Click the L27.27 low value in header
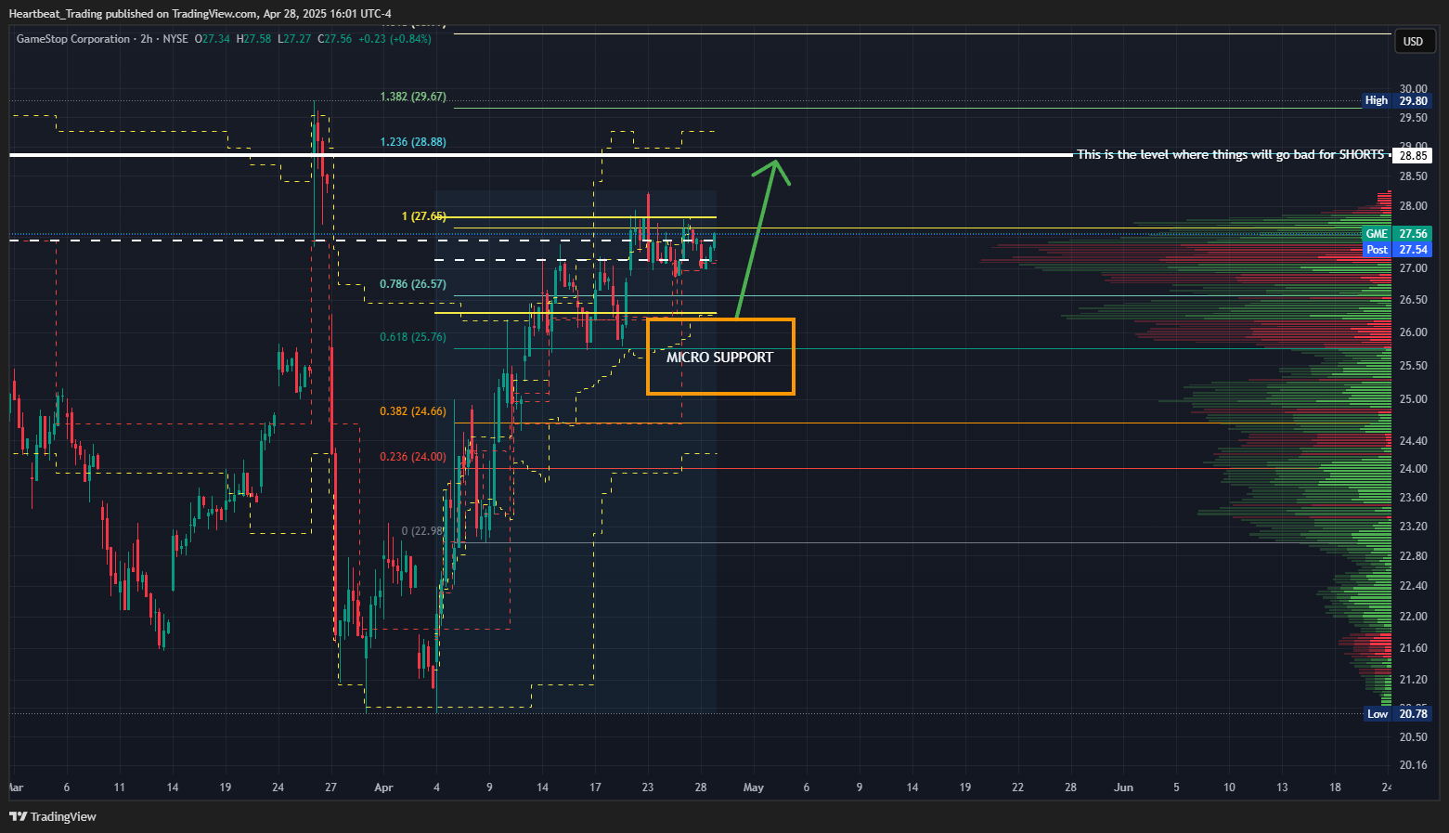Image resolution: width=1449 pixels, height=833 pixels. tap(294, 39)
